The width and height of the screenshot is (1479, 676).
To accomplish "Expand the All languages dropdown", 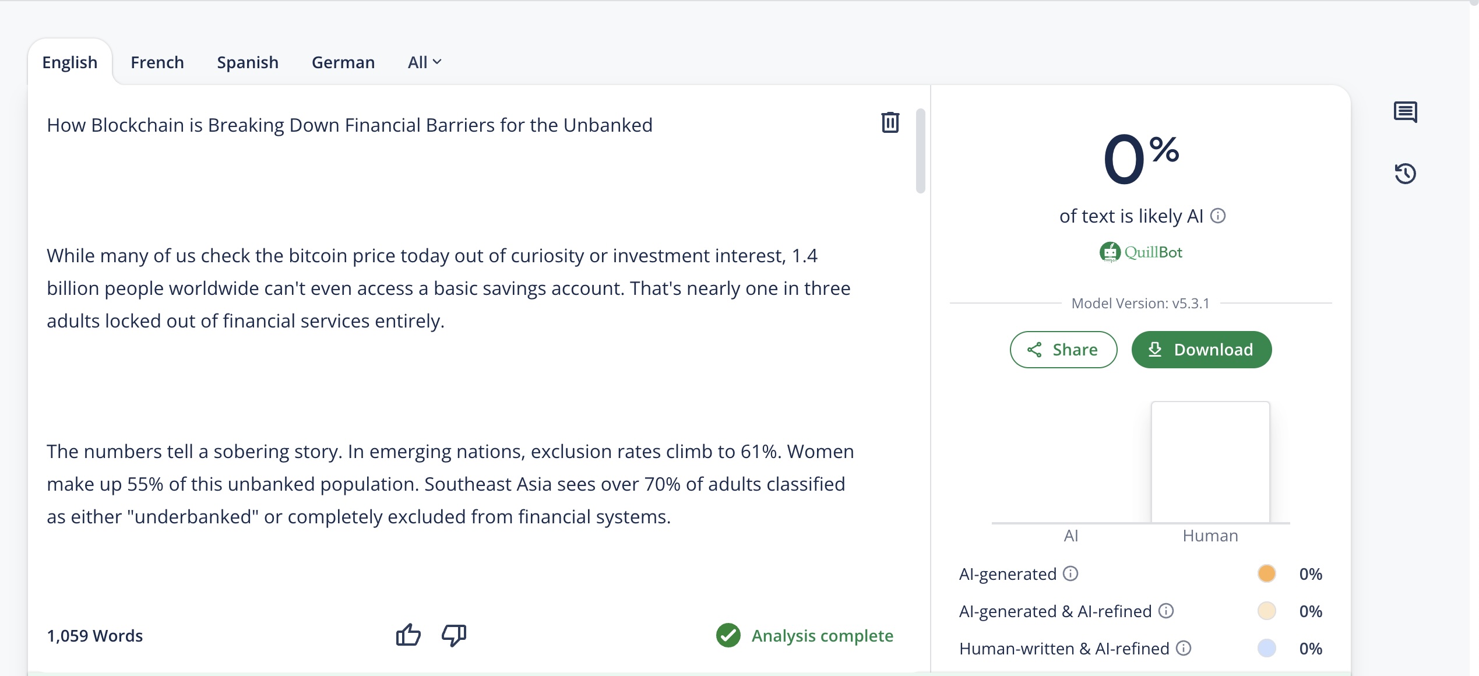I will pyautogui.click(x=424, y=62).
